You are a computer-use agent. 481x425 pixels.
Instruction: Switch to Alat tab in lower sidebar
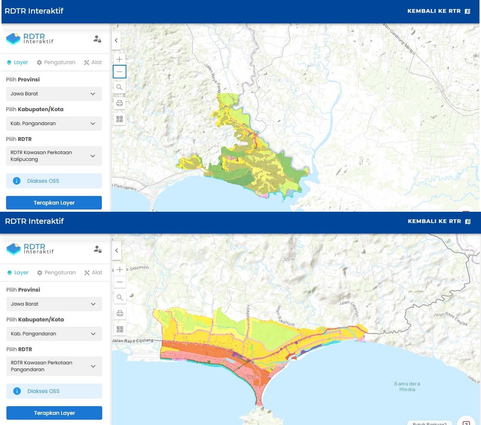[93, 273]
